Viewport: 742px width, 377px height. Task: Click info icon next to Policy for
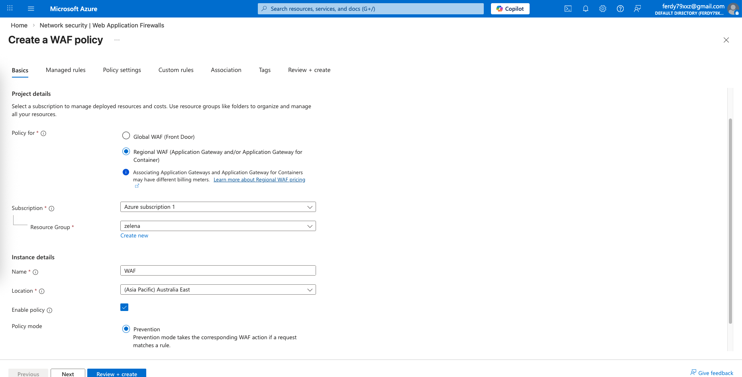tap(43, 134)
